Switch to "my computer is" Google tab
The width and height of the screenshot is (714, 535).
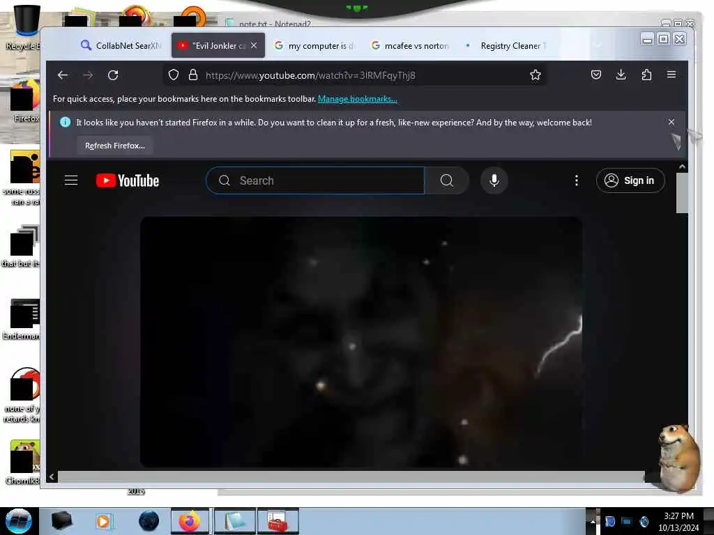(x=315, y=45)
